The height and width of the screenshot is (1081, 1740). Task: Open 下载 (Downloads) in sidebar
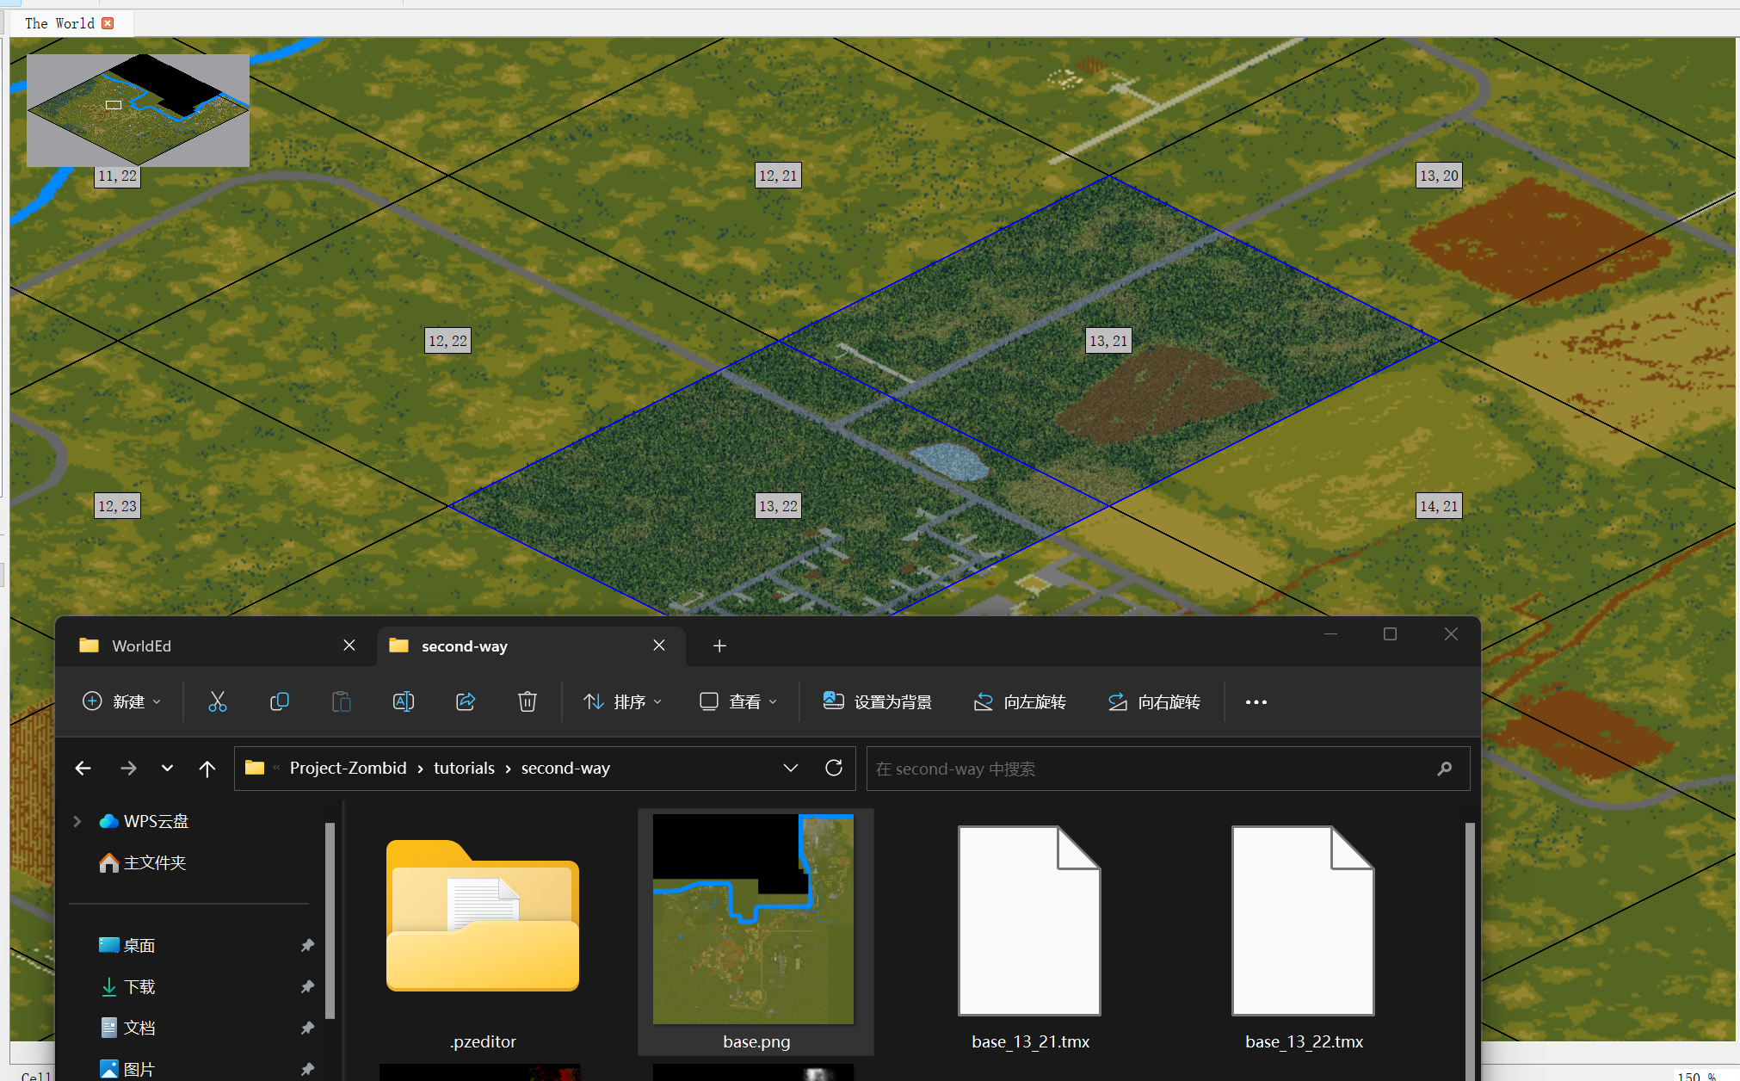139,986
